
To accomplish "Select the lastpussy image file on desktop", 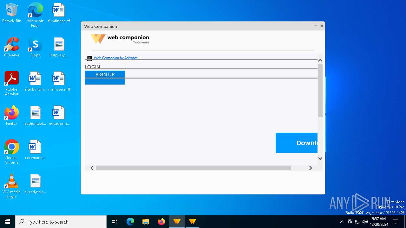I will (59, 47).
